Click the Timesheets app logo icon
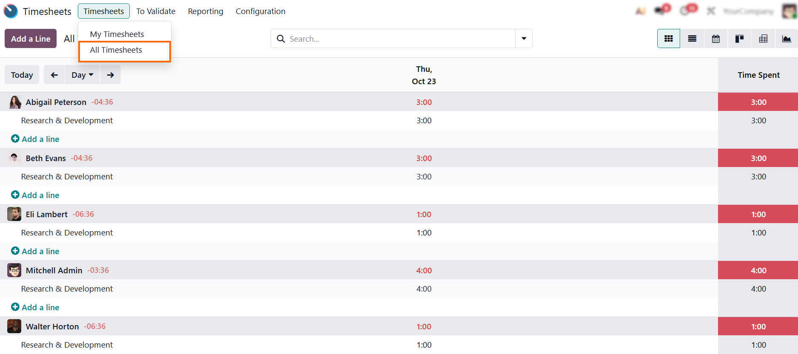This screenshot has height=354, width=798. [11, 11]
